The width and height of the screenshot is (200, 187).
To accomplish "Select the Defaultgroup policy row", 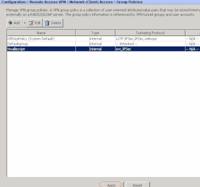I will [103, 44].
